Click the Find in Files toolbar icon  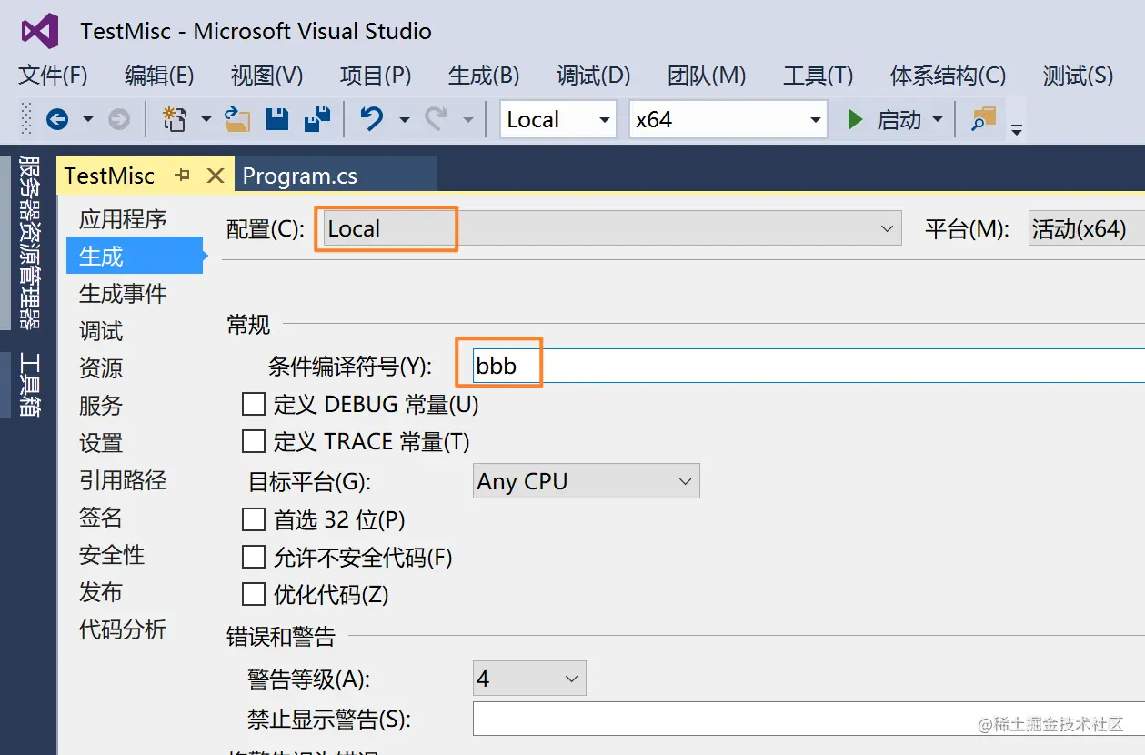(x=984, y=119)
